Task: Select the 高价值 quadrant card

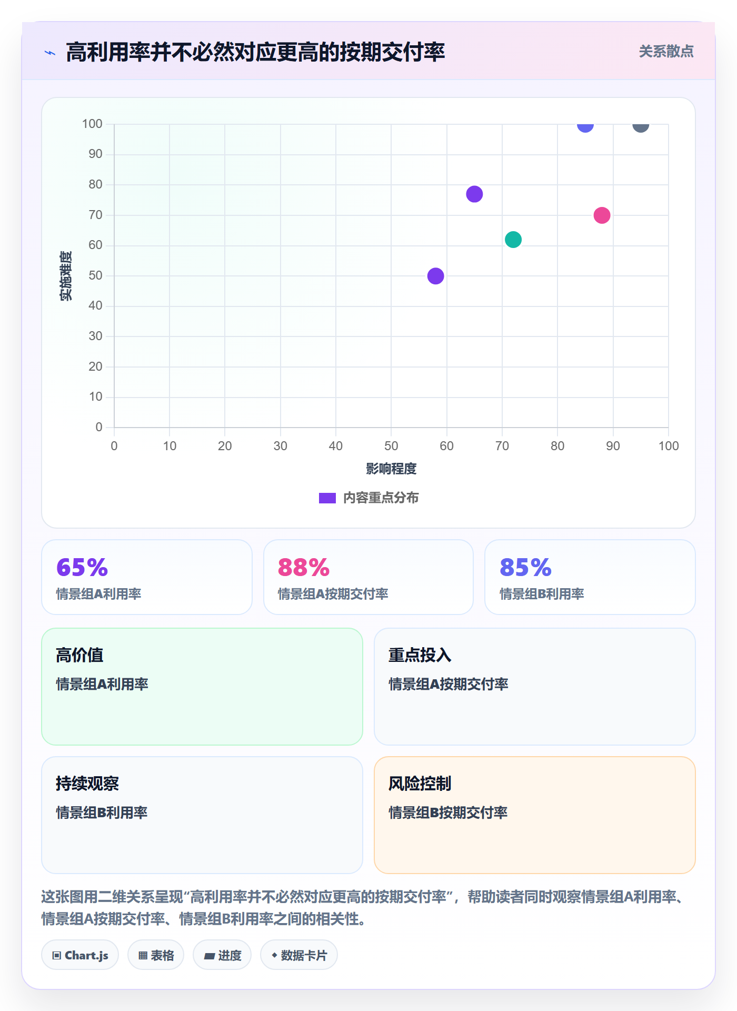Action: pos(202,687)
